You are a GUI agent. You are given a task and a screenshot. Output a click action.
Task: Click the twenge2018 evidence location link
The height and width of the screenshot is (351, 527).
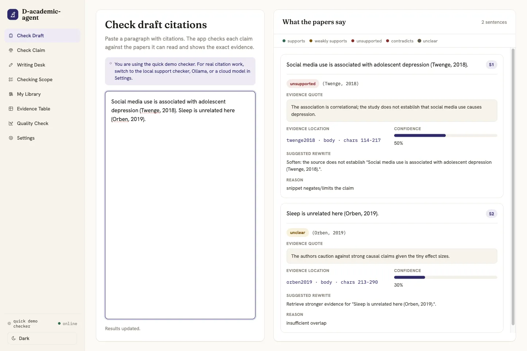click(x=333, y=140)
